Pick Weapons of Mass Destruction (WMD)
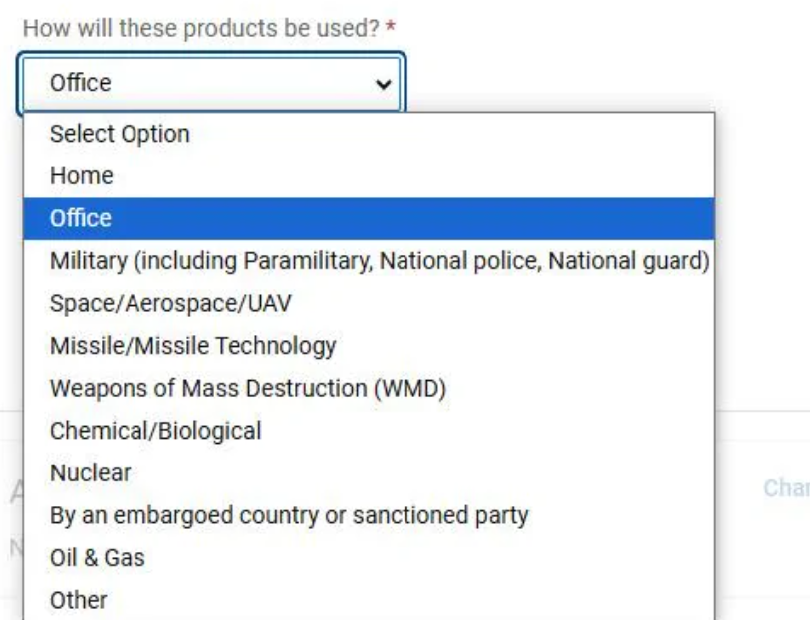The width and height of the screenshot is (810, 620). point(247,389)
